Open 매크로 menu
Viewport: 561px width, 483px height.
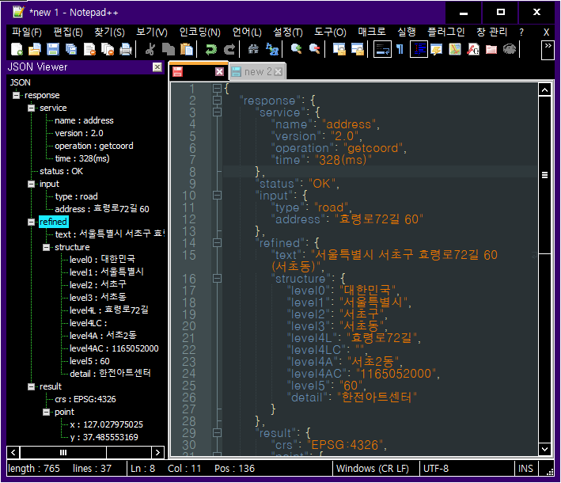tap(372, 32)
